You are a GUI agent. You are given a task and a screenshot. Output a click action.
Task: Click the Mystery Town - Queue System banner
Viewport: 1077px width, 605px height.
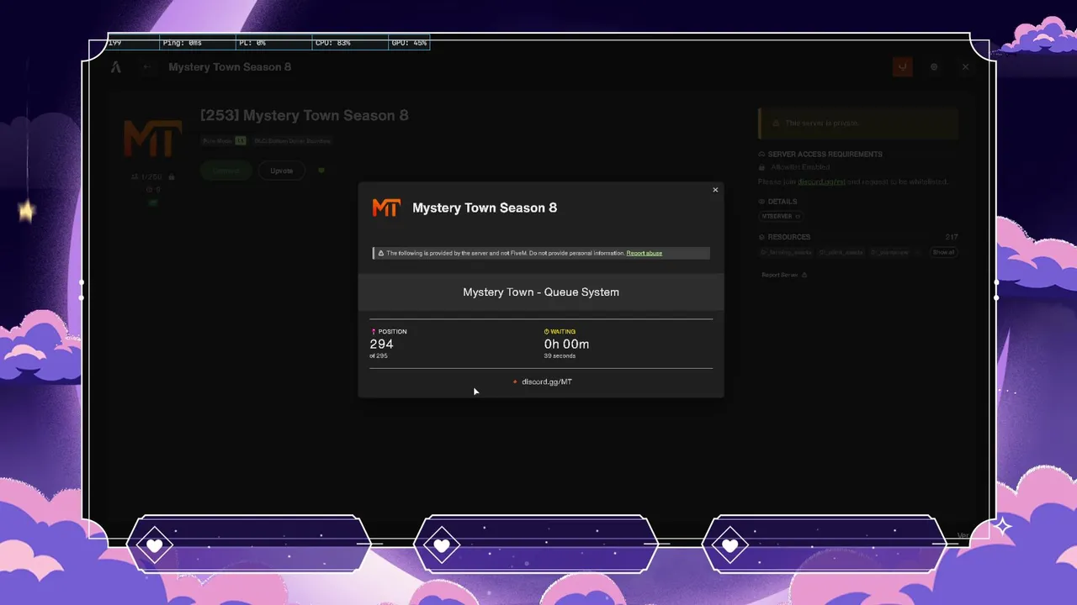click(541, 292)
